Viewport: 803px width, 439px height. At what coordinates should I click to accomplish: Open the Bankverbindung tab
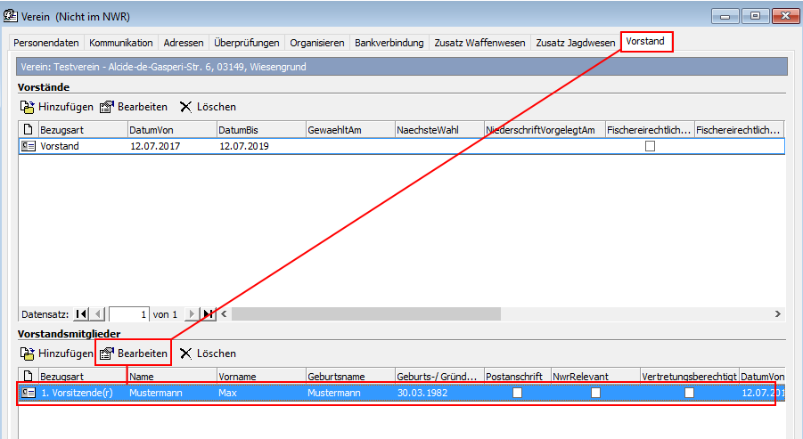pyautogui.click(x=389, y=43)
